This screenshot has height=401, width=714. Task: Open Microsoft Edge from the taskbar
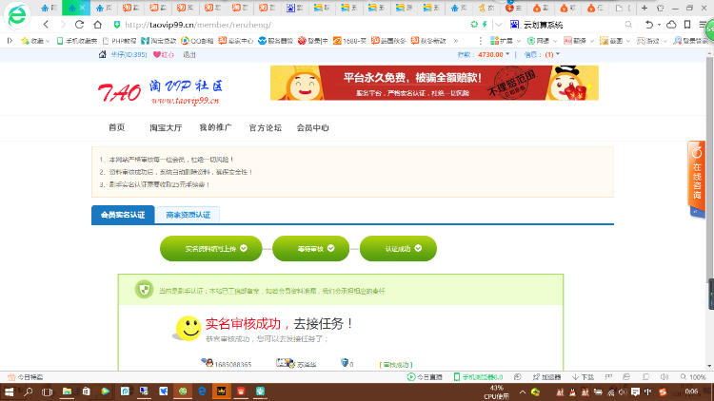tap(202, 391)
